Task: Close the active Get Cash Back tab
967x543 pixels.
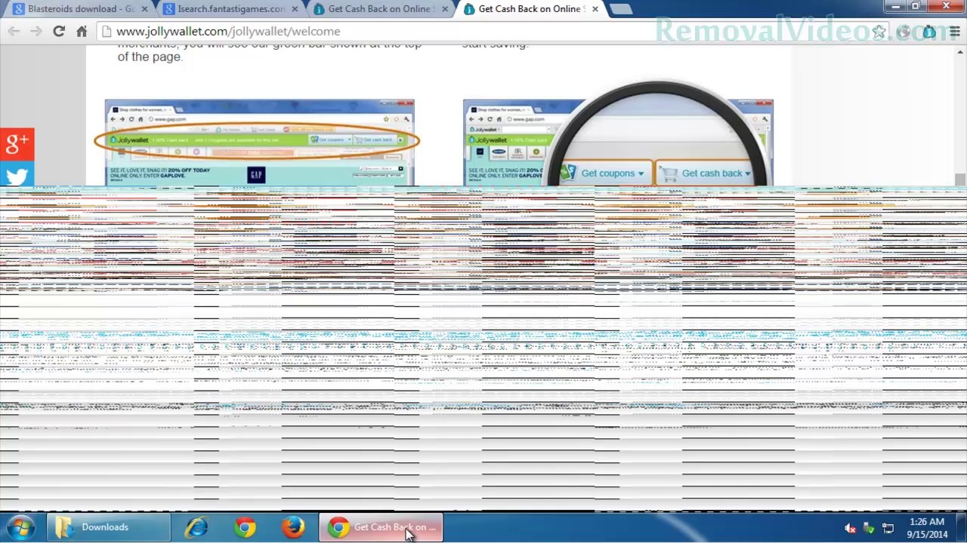Action: [x=595, y=9]
